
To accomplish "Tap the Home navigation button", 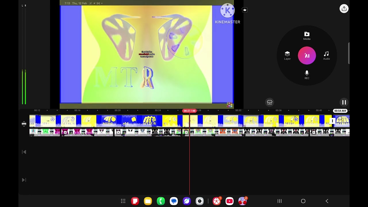I will click(303, 201).
